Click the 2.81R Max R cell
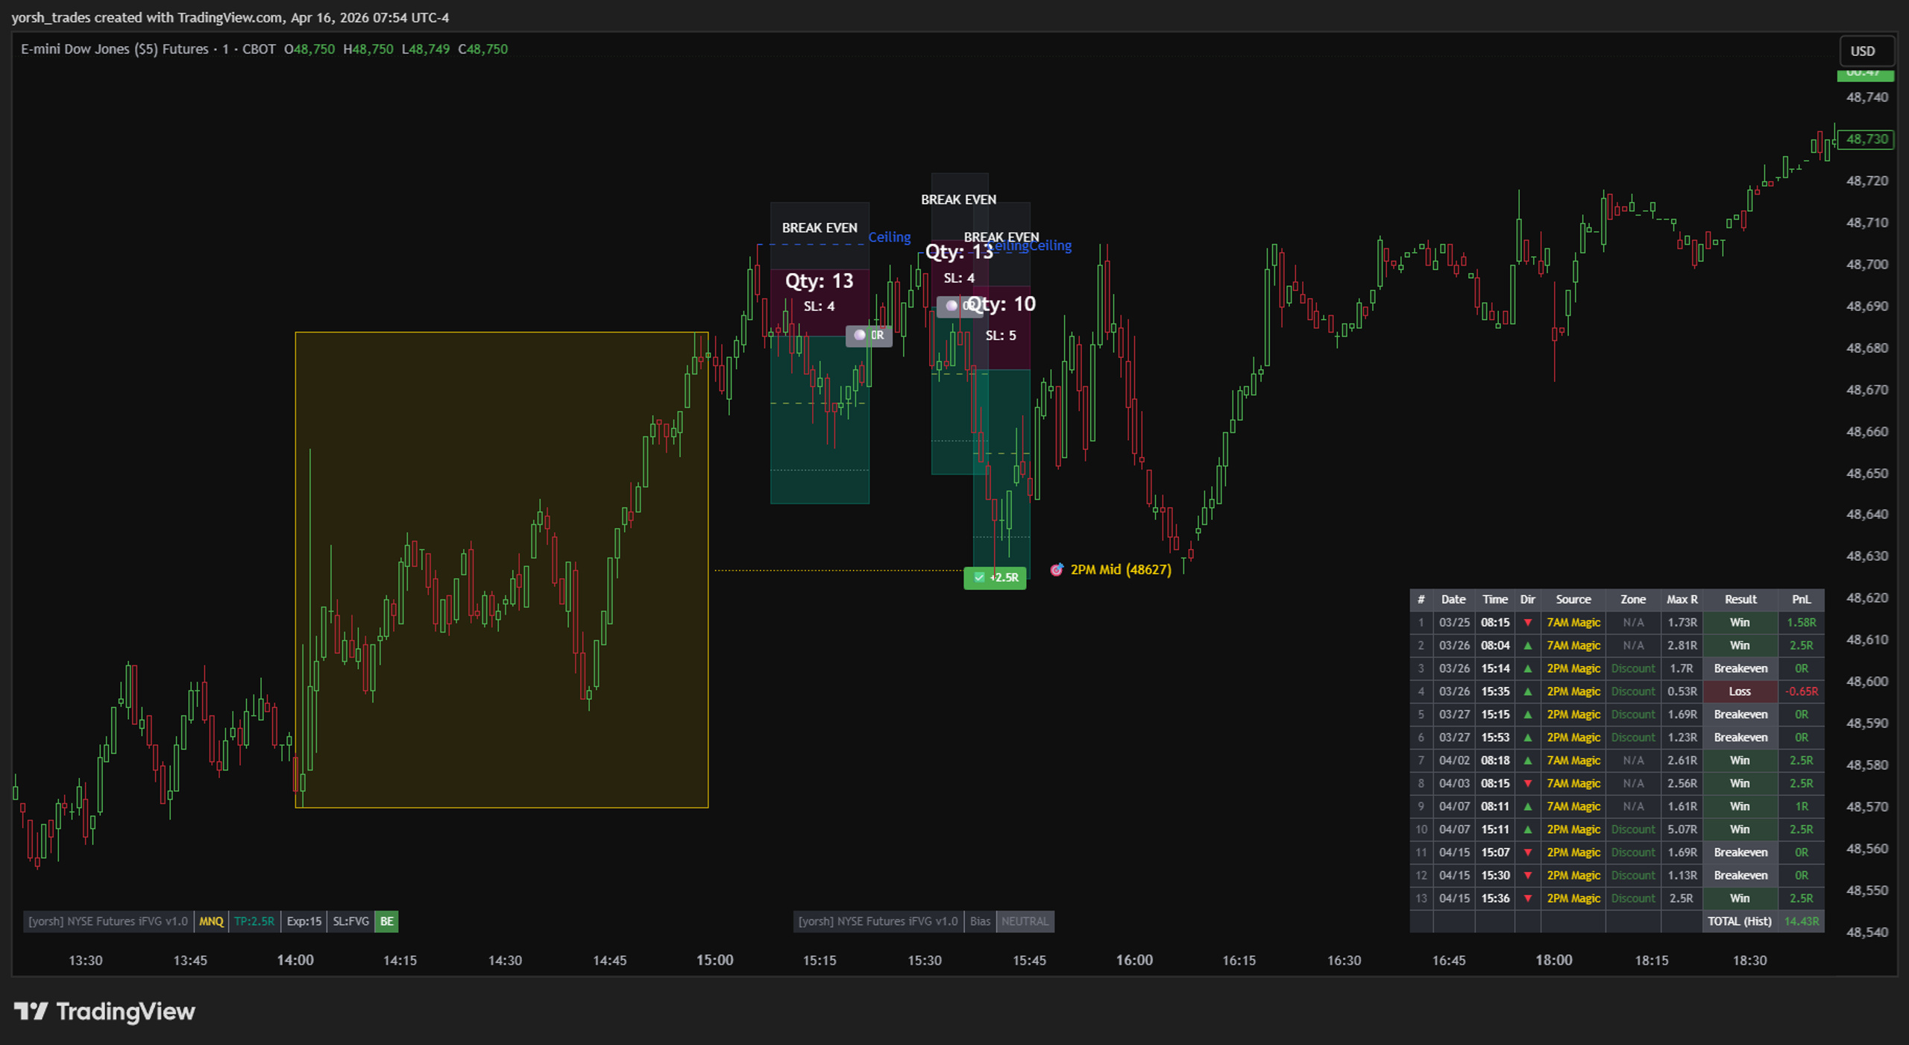This screenshot has height=1045, width=1909. 1682,645
